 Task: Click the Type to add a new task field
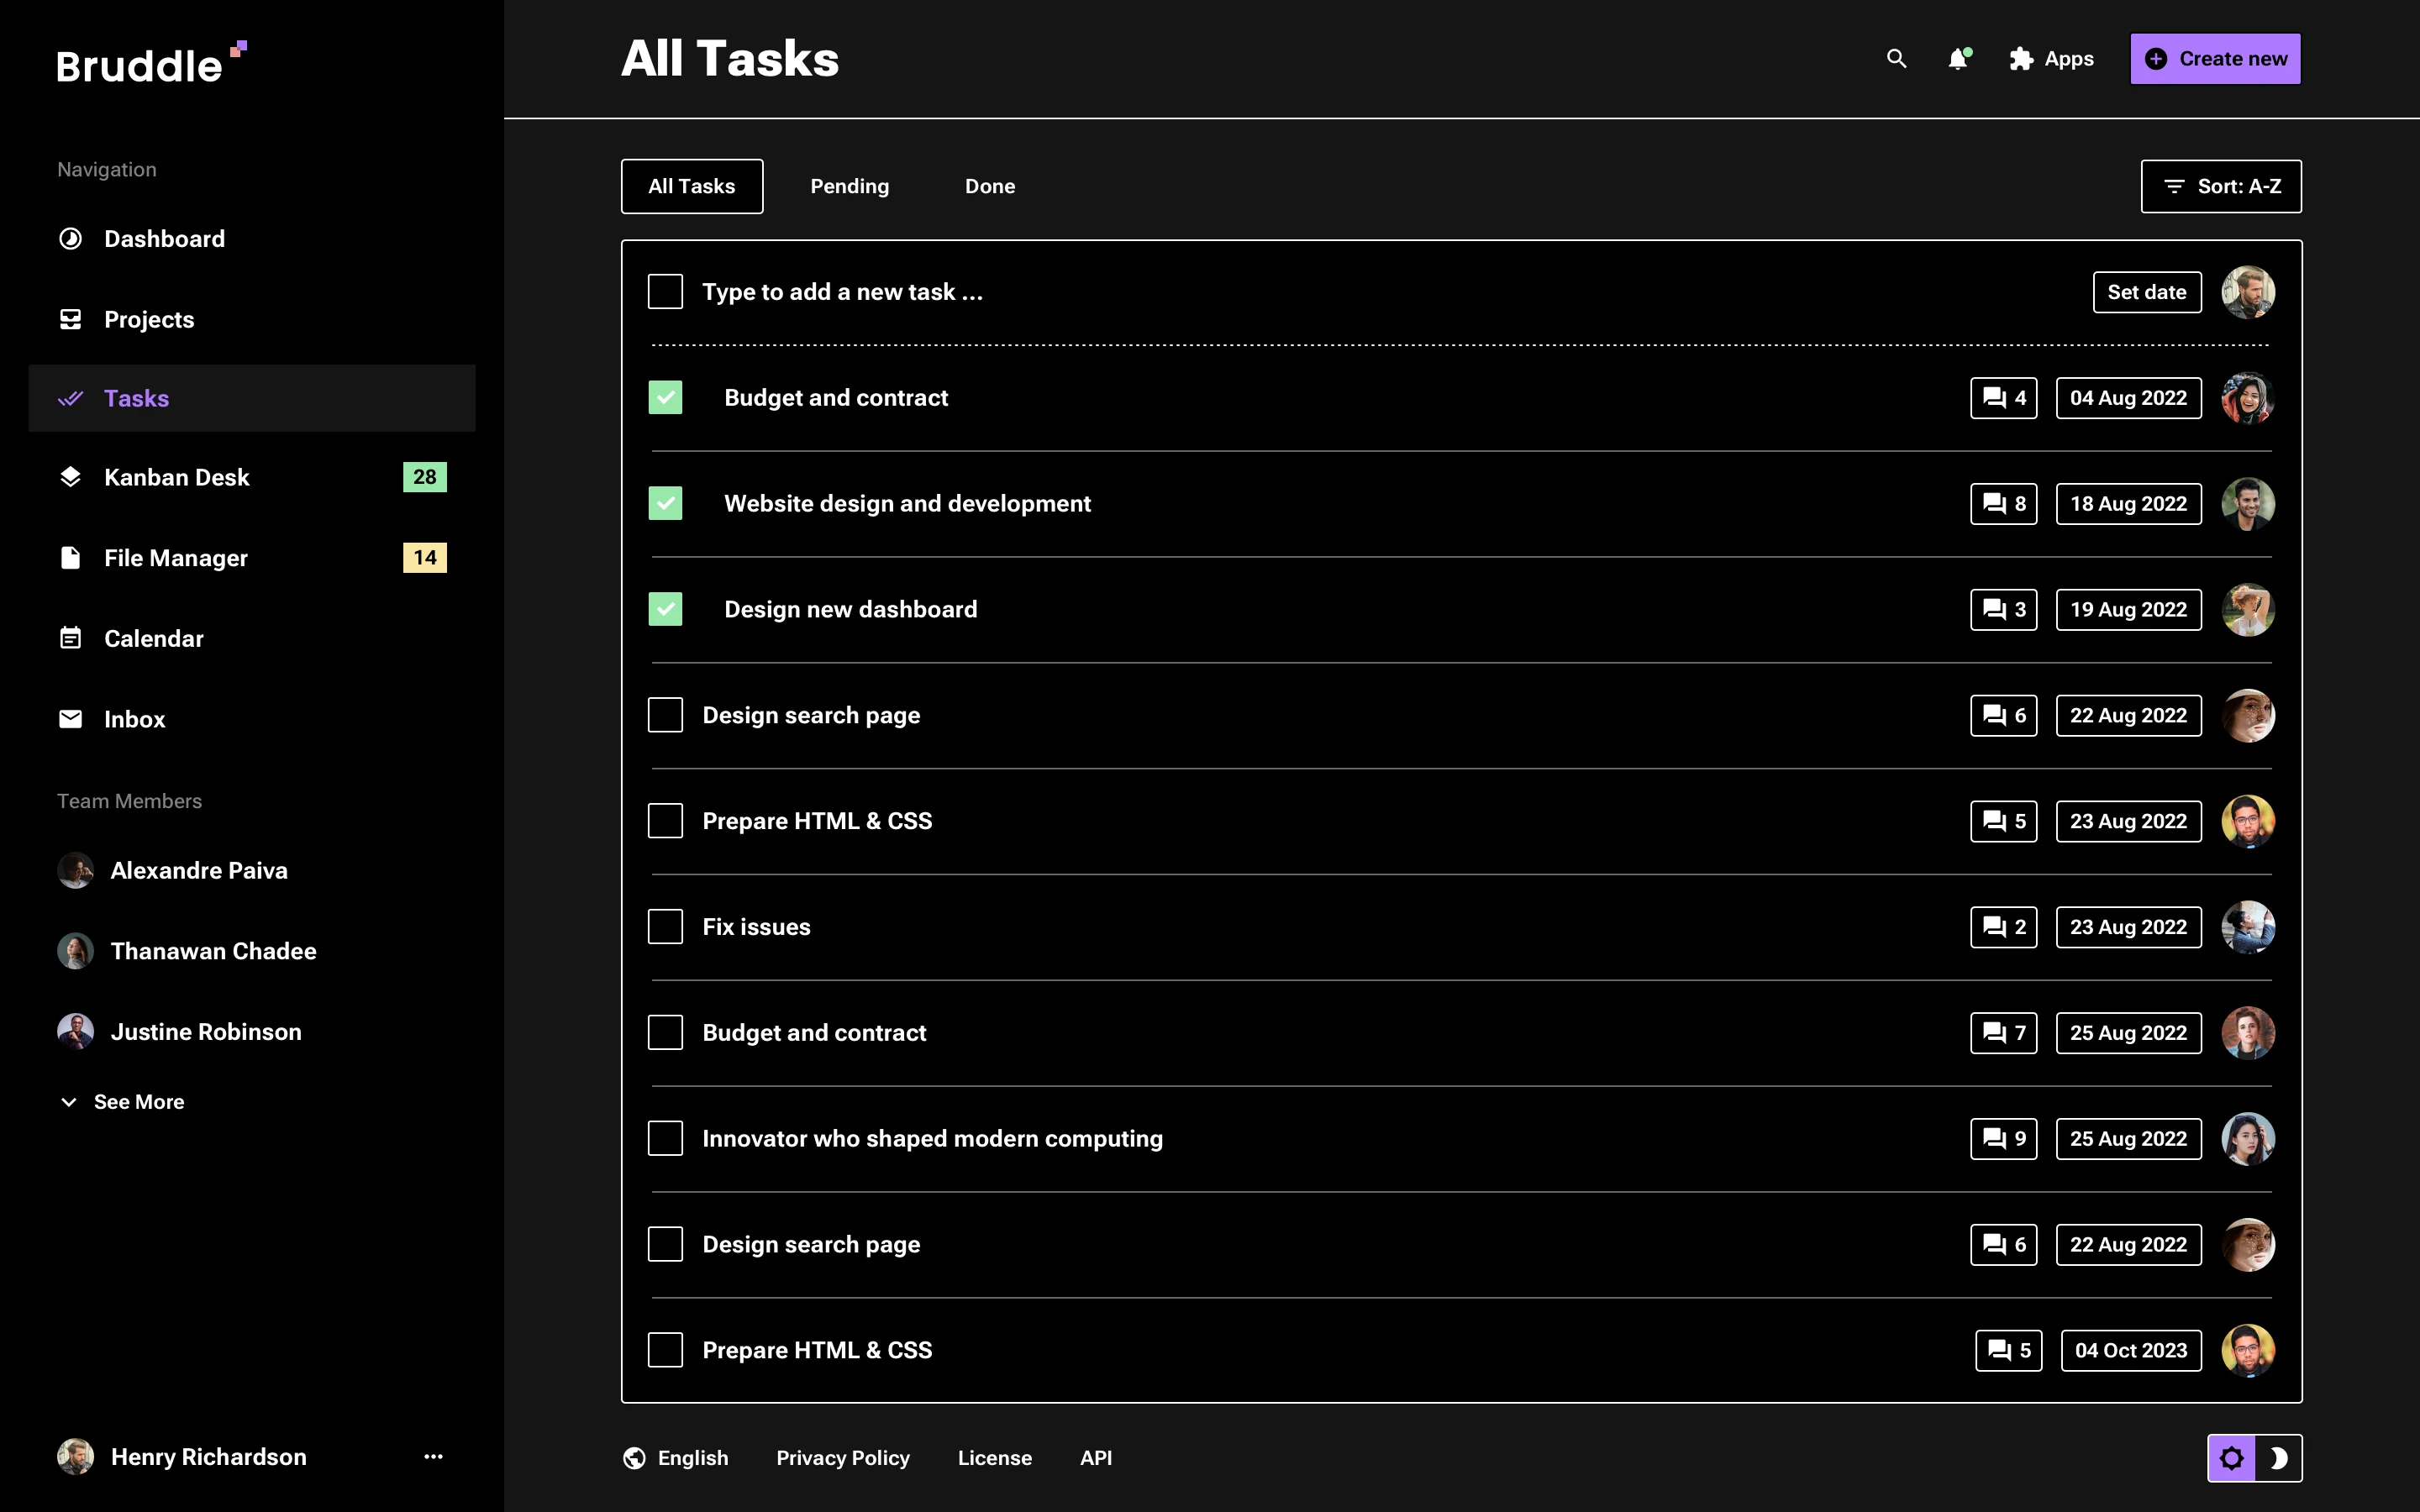(x=843, y=292)
